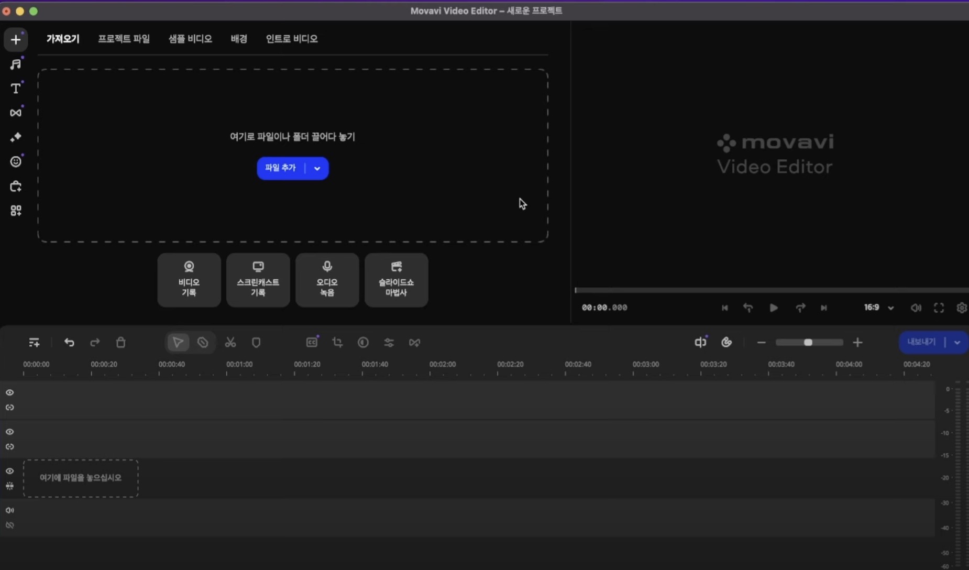This screenshot has height=570, width=969.
Task: Expand the 파일 추가 dropdown arrow
Action: tap(317, 168)
